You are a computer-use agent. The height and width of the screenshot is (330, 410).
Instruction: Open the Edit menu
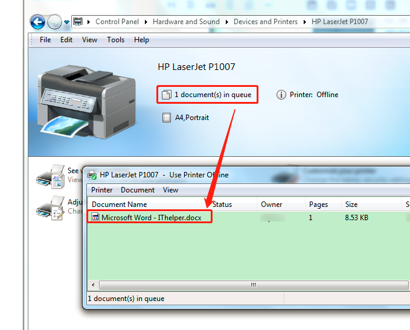click(66, 40)
